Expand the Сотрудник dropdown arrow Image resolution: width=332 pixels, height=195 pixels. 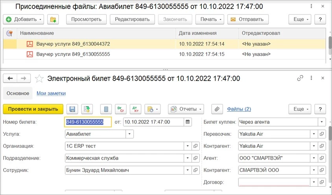188,170
